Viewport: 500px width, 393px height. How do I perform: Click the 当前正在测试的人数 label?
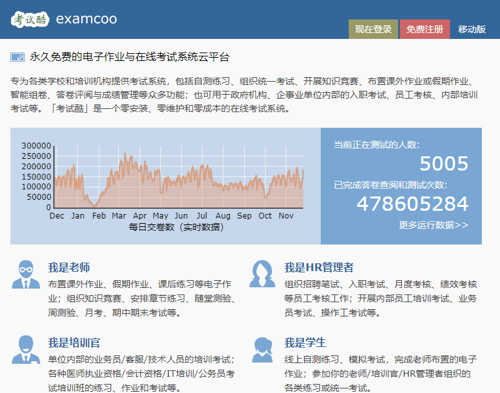pos(377,145)
